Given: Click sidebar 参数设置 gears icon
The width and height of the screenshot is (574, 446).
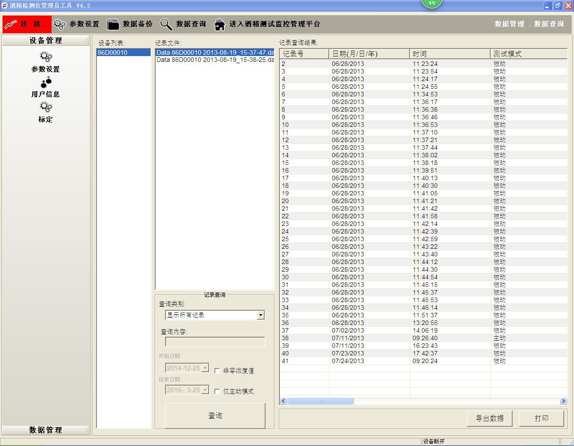Looking at the screenshot, I should (46, 57).
